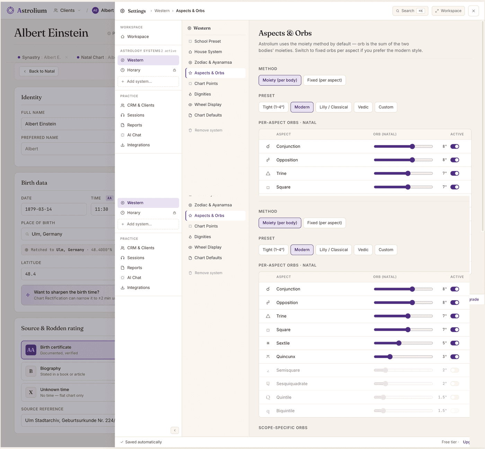The image size is (485, 449).
Task: Click the "Free tier" footer text
Action: pos(449,442)
